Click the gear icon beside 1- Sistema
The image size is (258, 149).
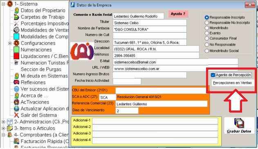tap(10, 4)
